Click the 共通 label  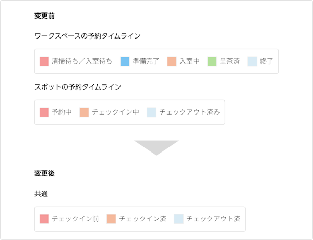(41, 194)
